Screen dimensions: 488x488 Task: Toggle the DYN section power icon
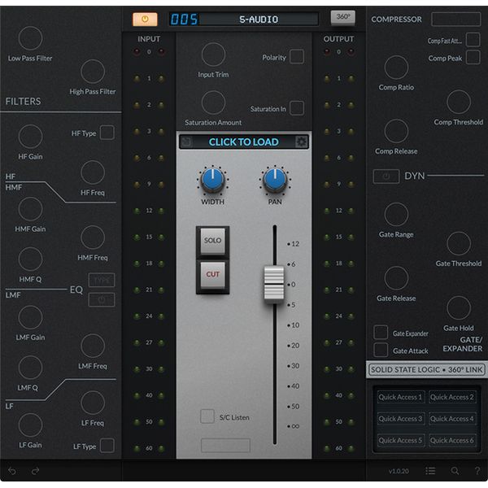click(386, 176)
